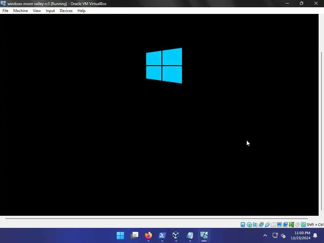Click the Shift + Ctrl host key label

pos(315,225)
